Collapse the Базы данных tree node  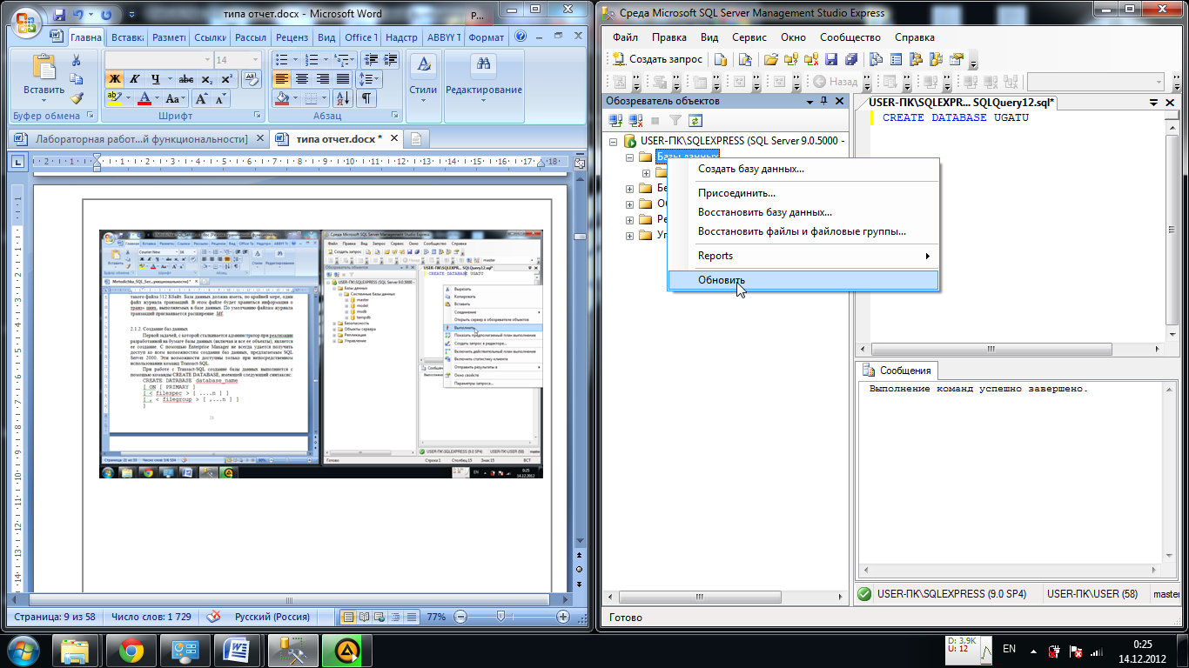pos(629,157)
